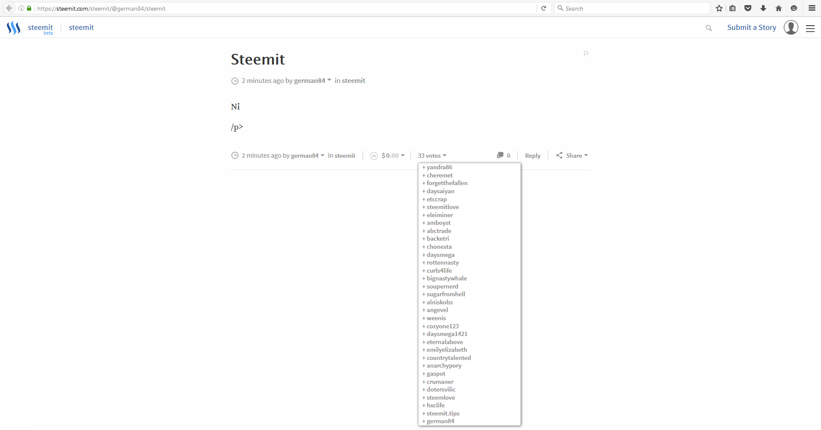This screenshot has height=430, width=821.
Task: Open the site search magnifier icon
Action: point(709,28)
